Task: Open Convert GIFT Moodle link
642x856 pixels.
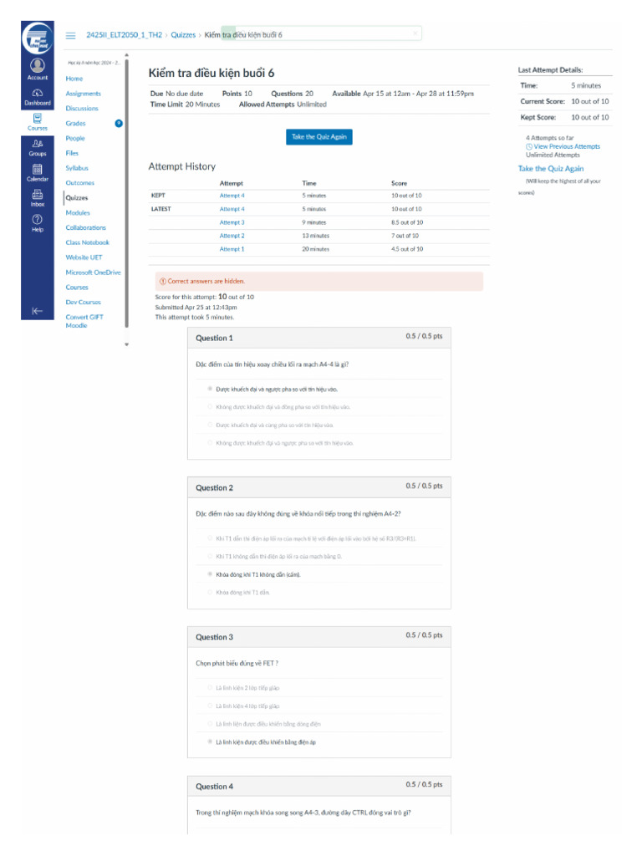Action: click(84, 321)
